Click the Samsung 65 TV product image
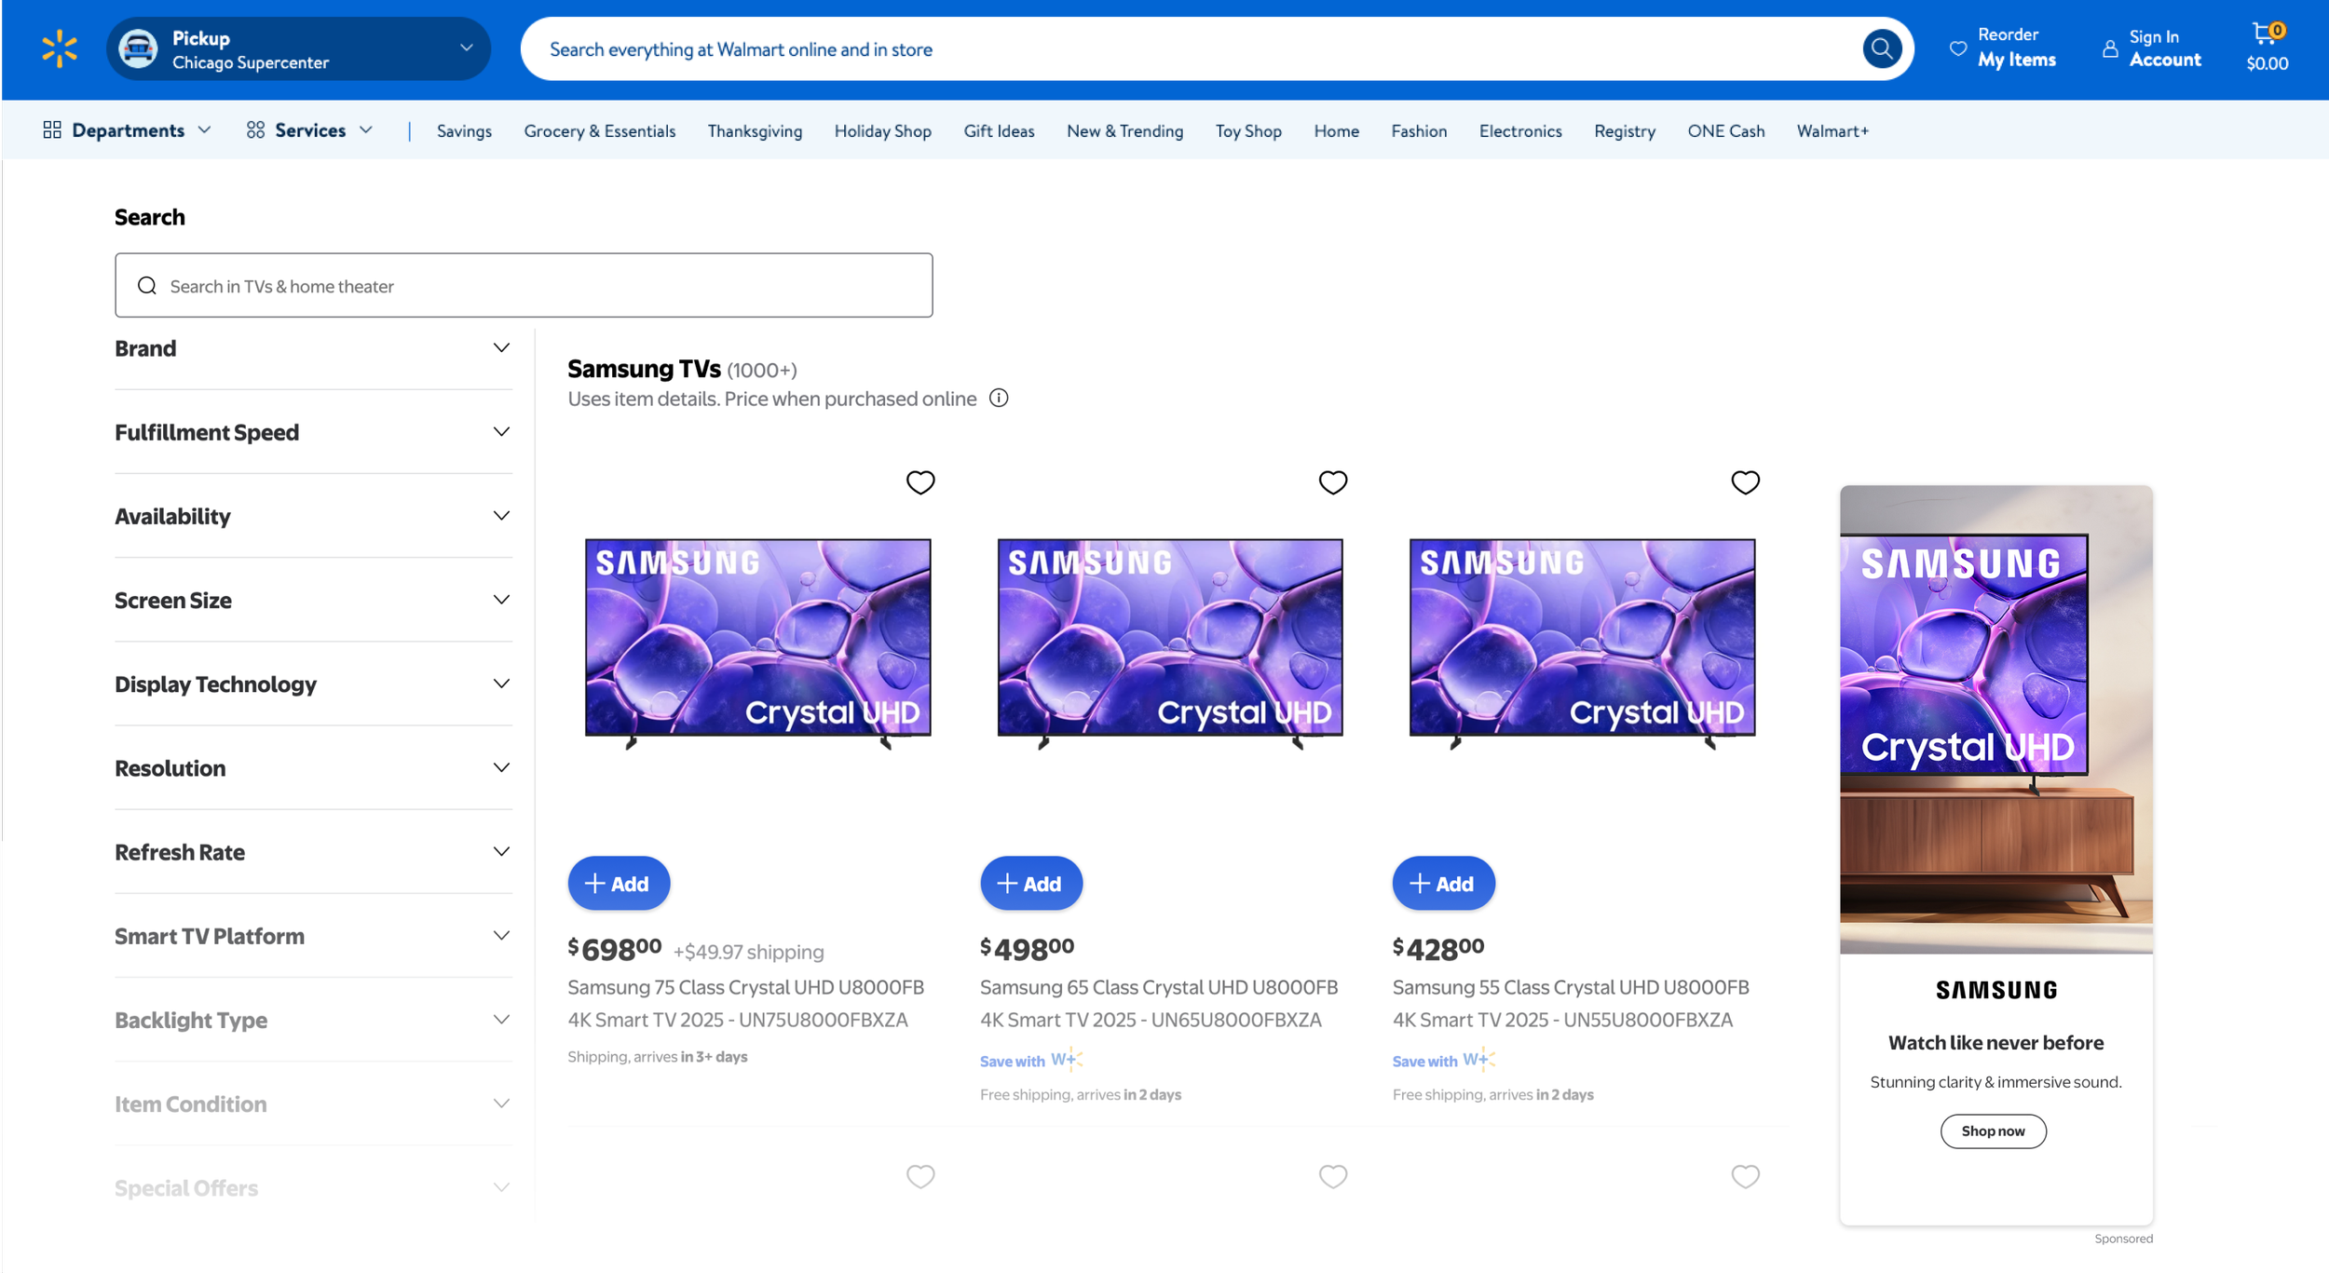Screen dimensions: 2329x1273 [x=1170, y=643]
